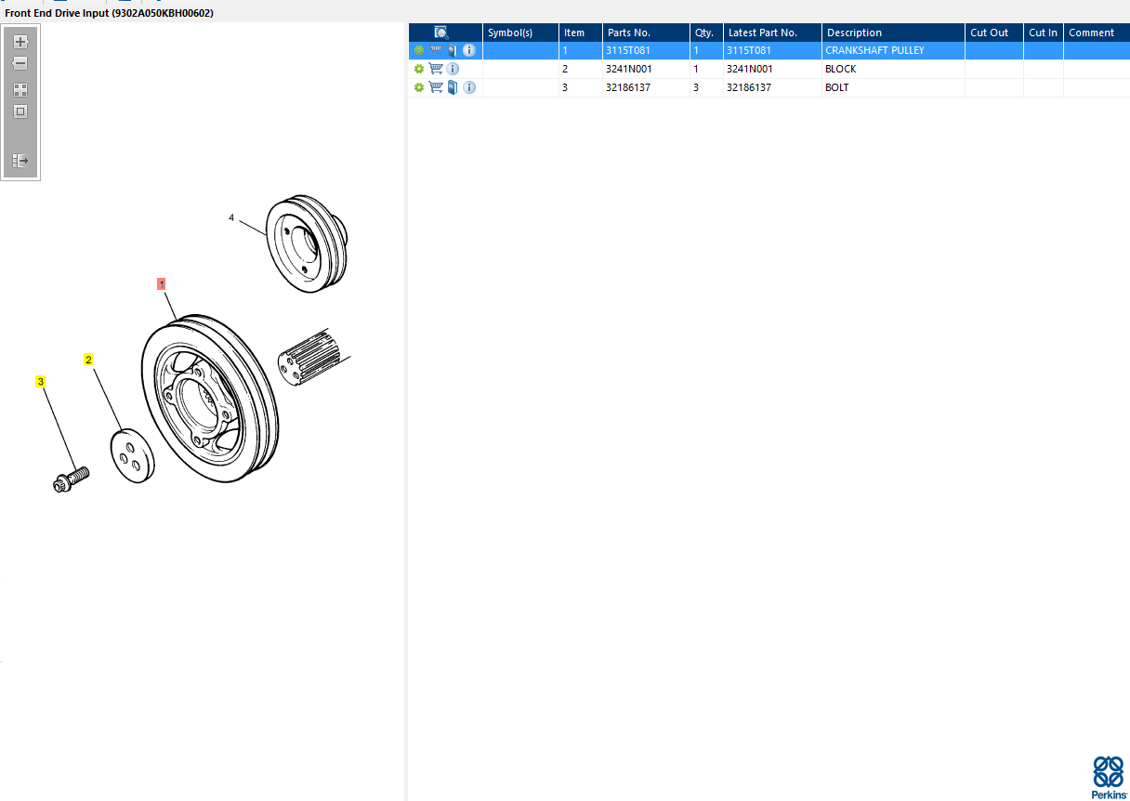Click the Perkins logo

(x=1108, y=777)
